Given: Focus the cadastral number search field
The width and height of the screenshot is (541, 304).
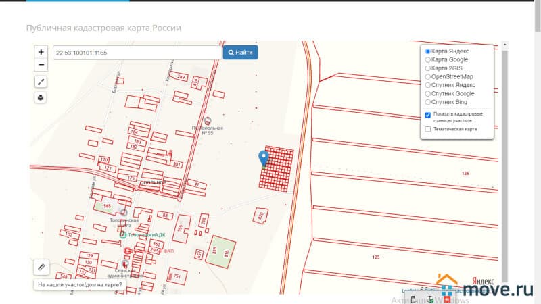Looking at the screenshot, I should 137,53.
